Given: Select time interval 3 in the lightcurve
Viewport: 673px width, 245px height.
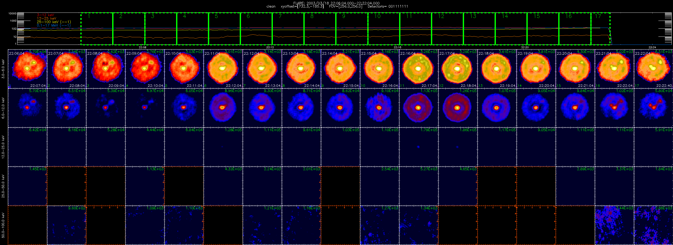Looking at the screenshot, I should pyautogui.click(x=161, y=29).
